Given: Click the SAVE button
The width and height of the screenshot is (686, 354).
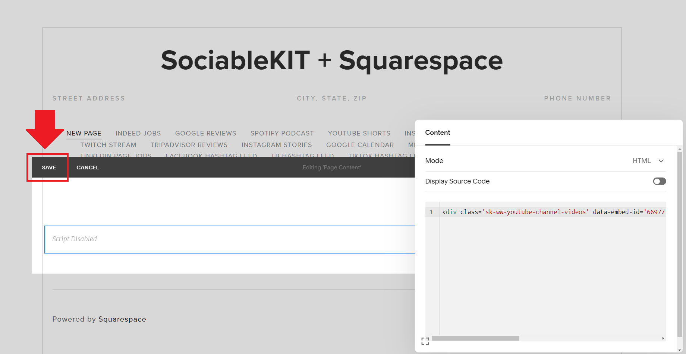Looking at the screenshot, I should [x=48, y=168].
